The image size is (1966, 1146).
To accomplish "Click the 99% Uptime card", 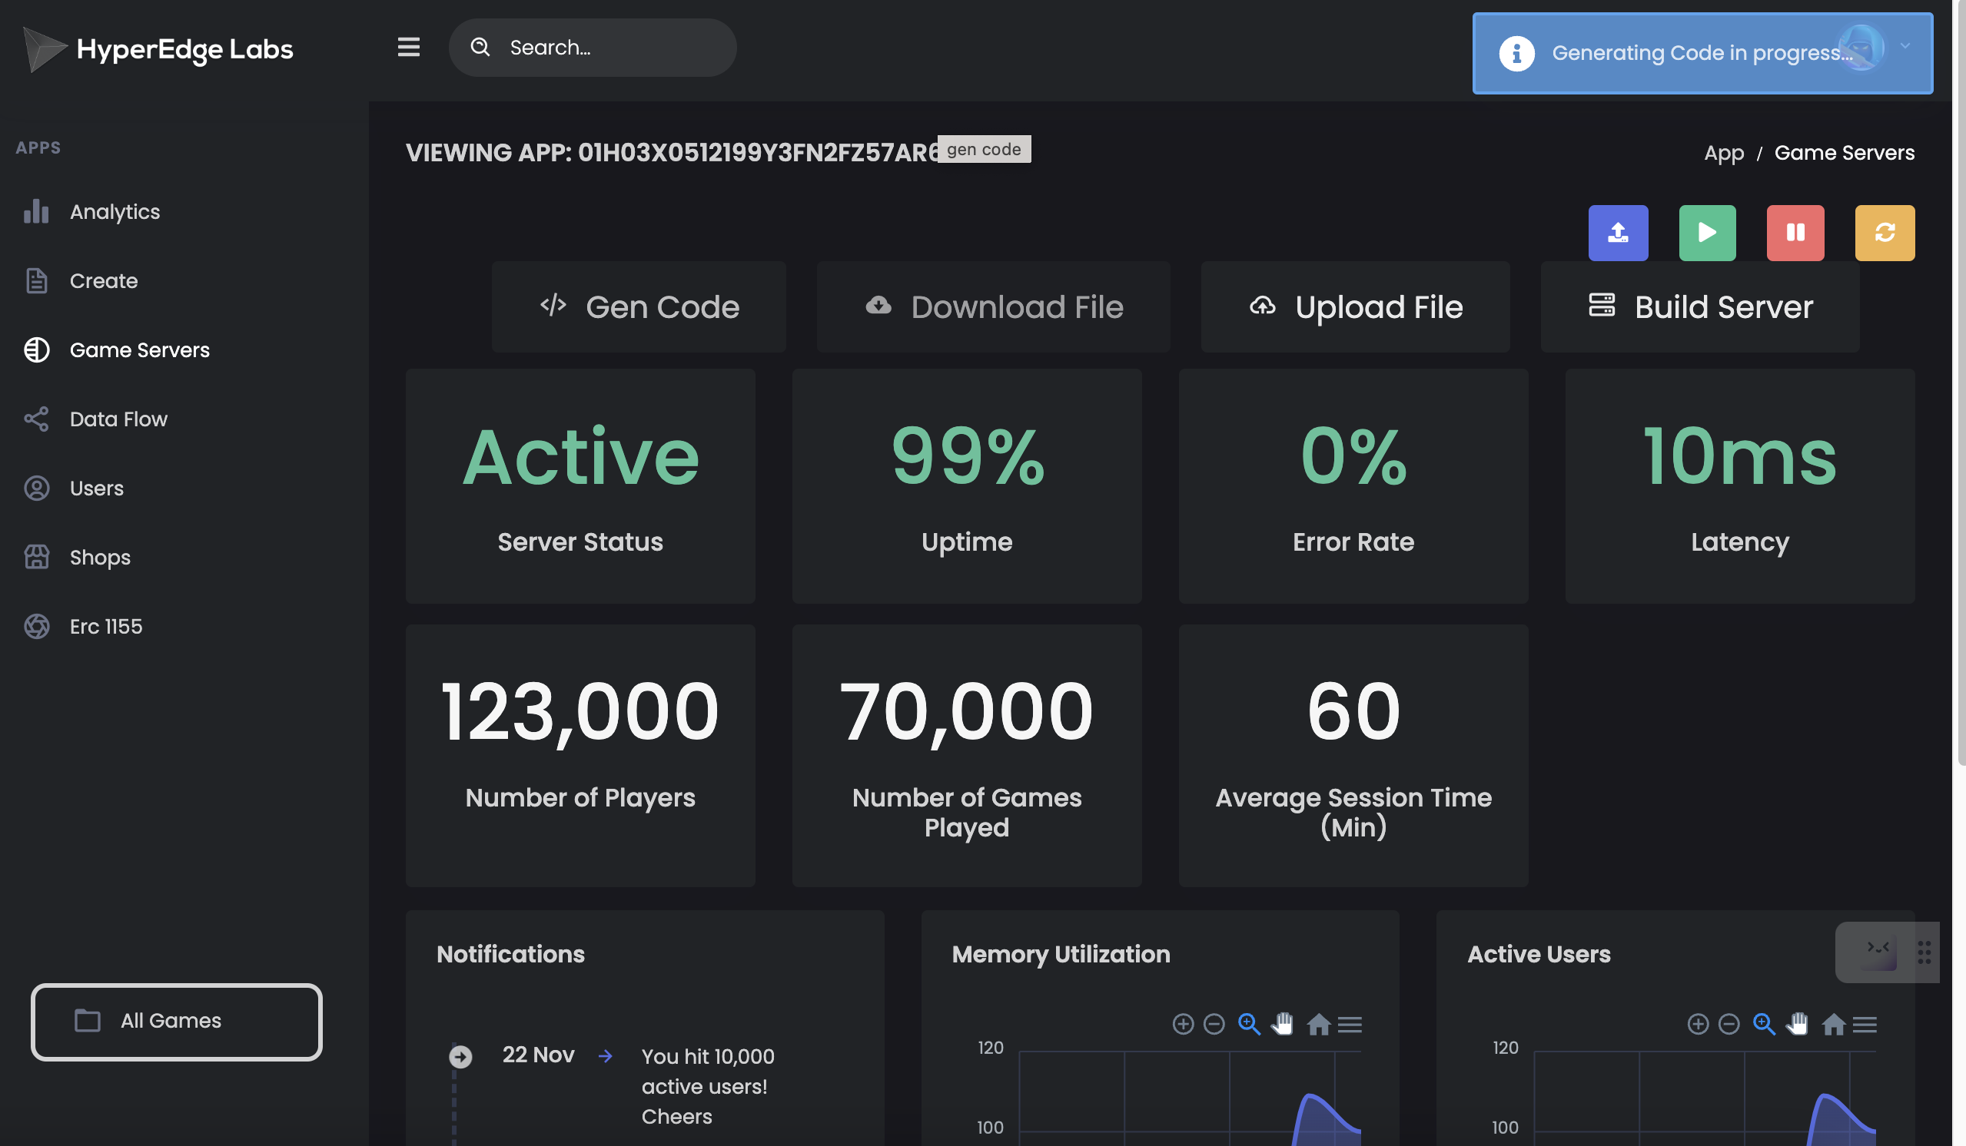I will coord(967,485).
